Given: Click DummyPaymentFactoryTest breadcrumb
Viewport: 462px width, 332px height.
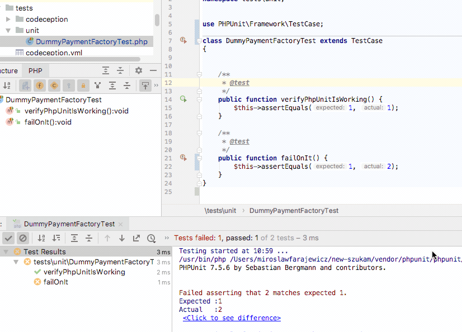Looking at the screenshot, I should [x=294, y=211].
